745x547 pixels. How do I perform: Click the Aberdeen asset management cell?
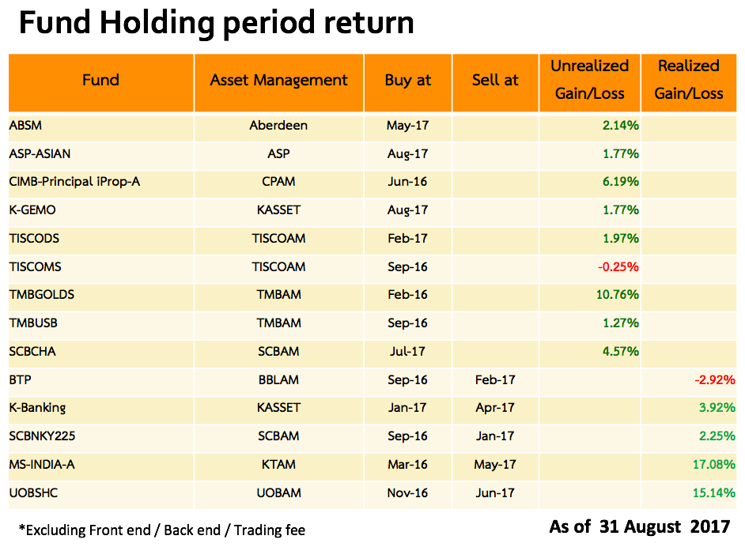coord(278,125)
